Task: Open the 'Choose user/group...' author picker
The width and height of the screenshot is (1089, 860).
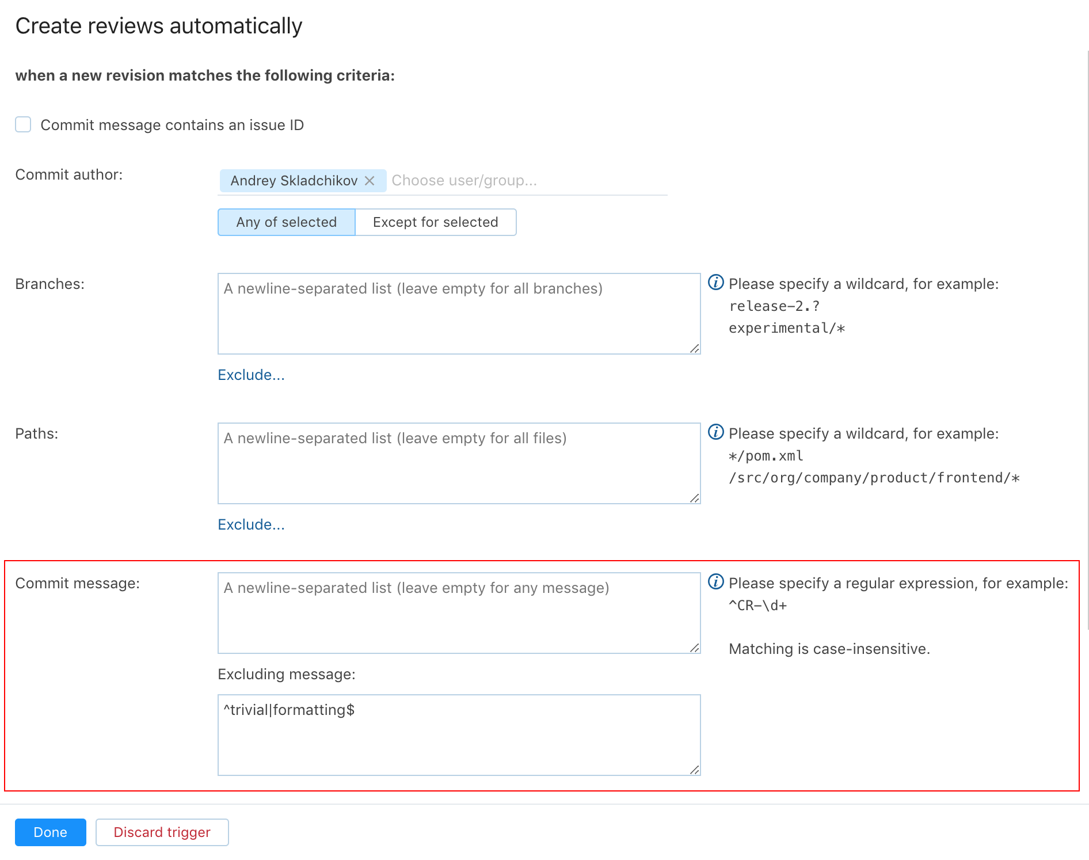Action: (x=518, y=181)
